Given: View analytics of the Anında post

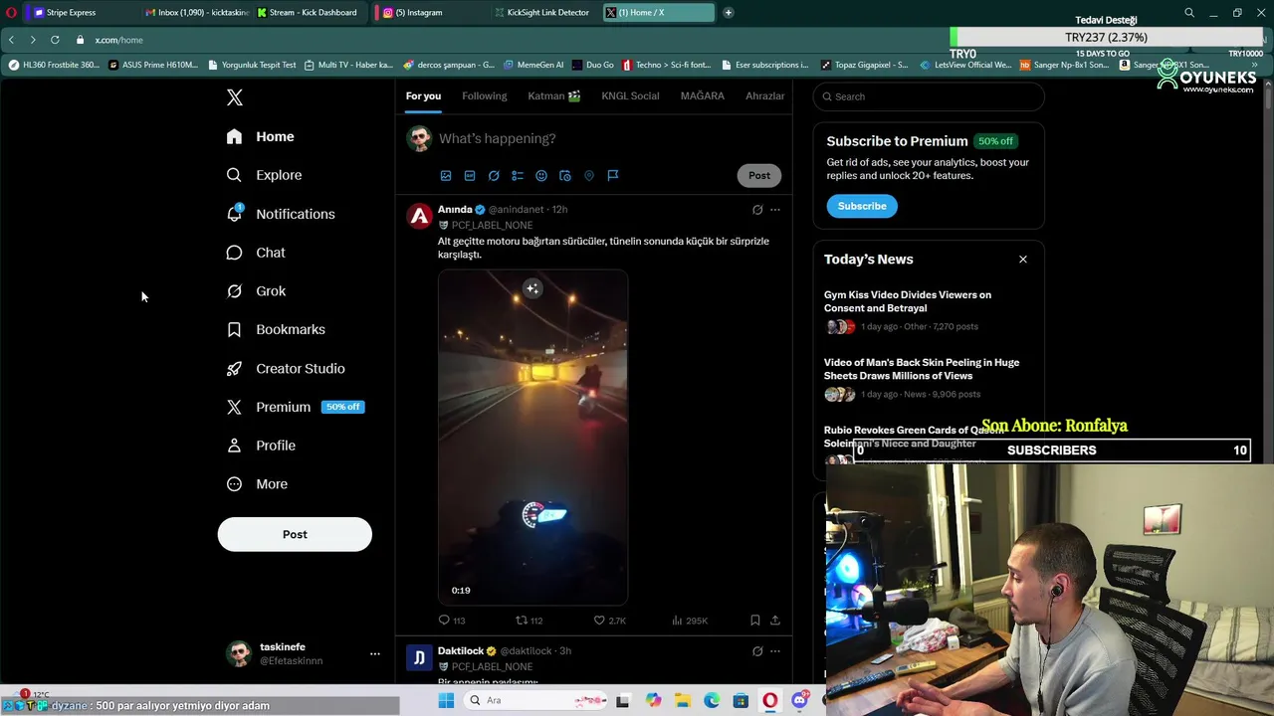Looking at the screenshot, I should tap(689, 621).
